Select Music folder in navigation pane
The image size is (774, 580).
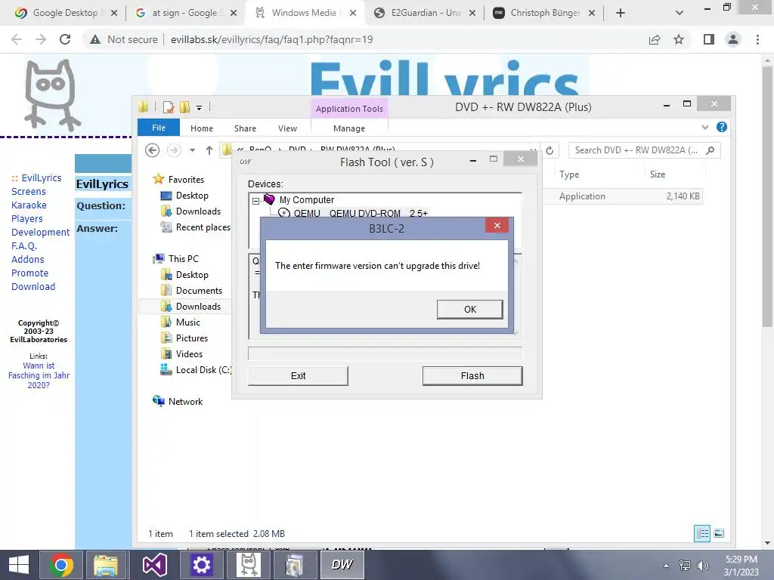click(x=187, y=322)
